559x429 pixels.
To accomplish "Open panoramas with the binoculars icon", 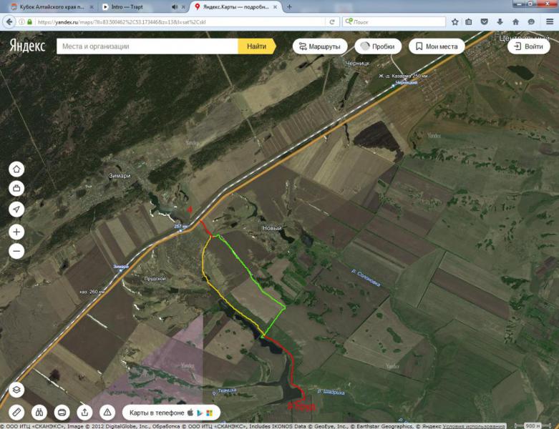I will click(39, 412).
